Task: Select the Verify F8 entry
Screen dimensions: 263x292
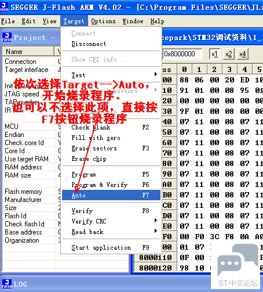Action: tap(111, 211)
